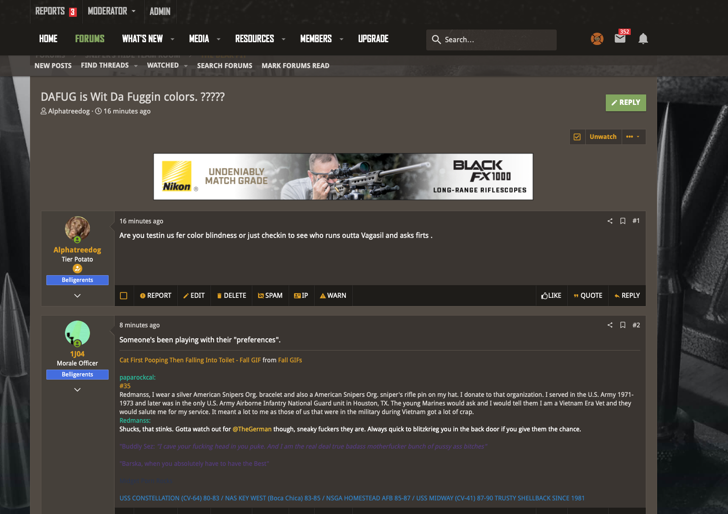
Task: Delete post #1
Action: tap(232, 296)
